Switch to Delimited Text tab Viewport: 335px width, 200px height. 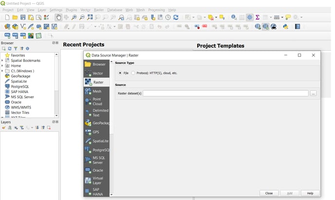(x=96, y=113)
